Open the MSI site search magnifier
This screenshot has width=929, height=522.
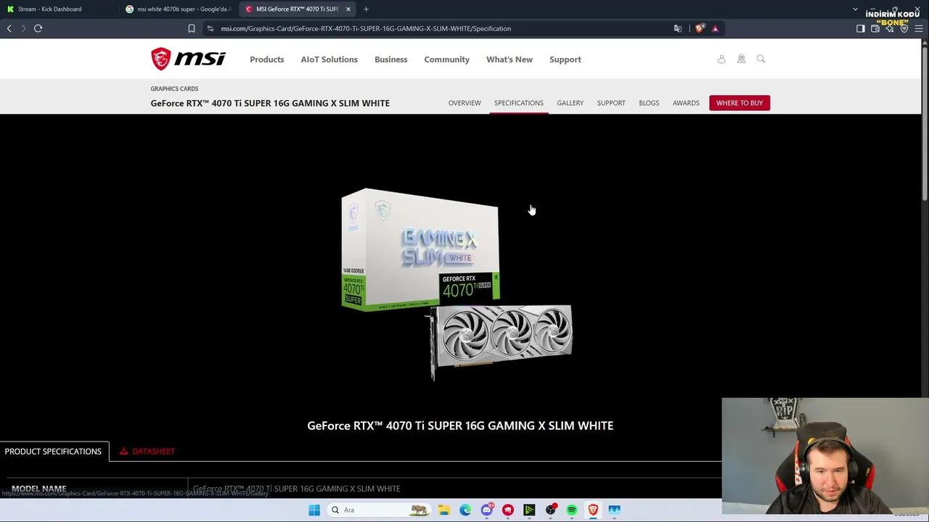[761, 59]
